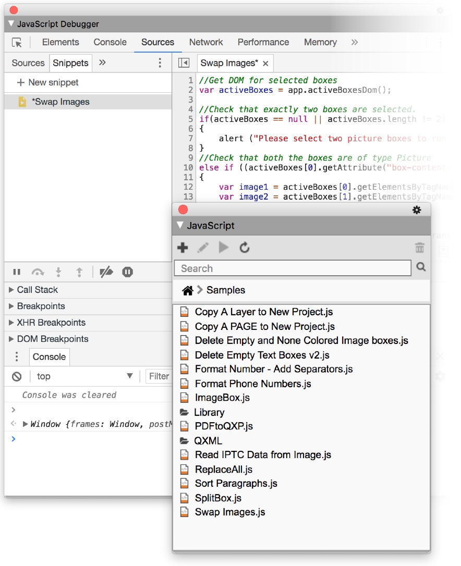
Task: Switch to the Console tab
Action: click(x=110, y=42)
